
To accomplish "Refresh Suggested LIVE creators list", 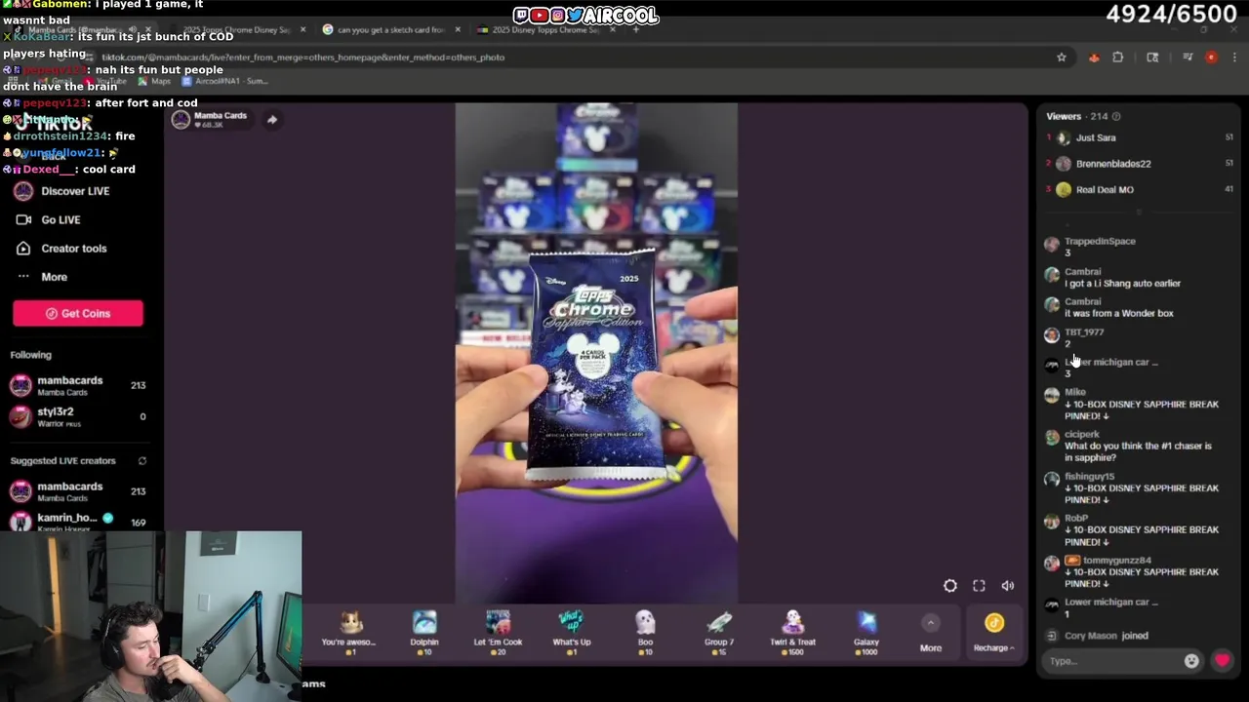I will pos(142,461).
